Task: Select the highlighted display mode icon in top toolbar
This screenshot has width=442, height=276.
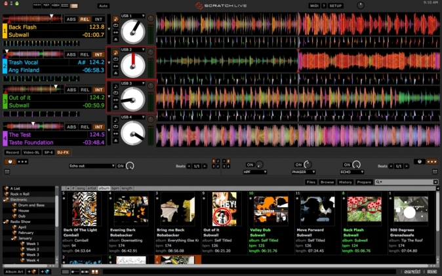Action: pyautogui.click(x=74, y=6)
